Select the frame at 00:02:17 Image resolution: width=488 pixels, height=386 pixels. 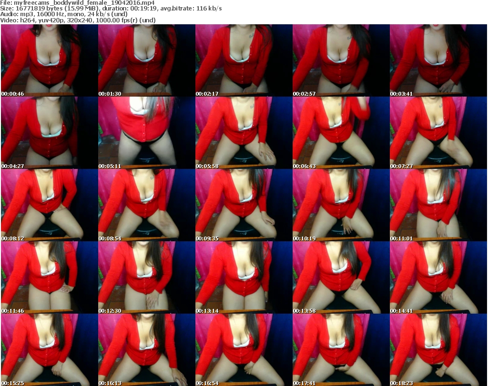(x=244, y=60)
